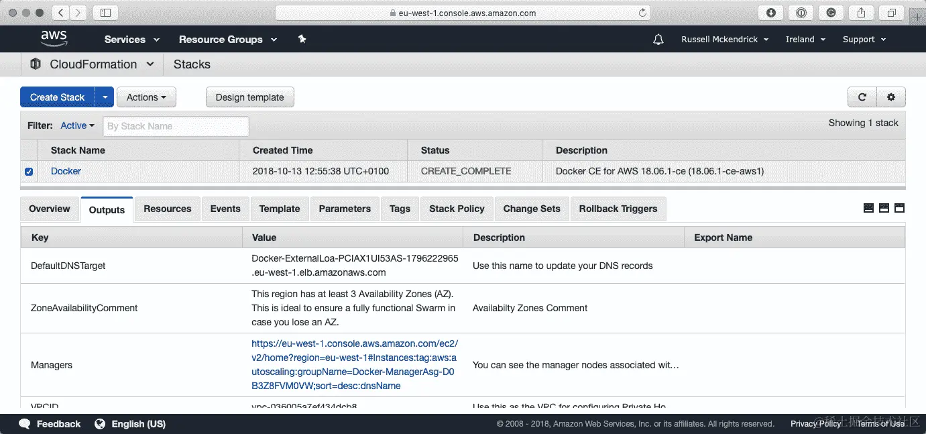Click the By Stack Name filter field

point(176,126)
